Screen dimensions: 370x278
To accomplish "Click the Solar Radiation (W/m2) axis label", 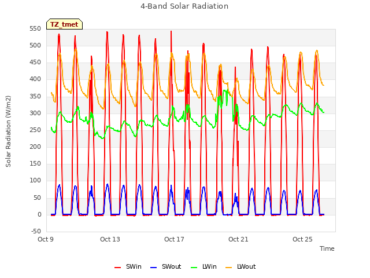I will point(8,131).
